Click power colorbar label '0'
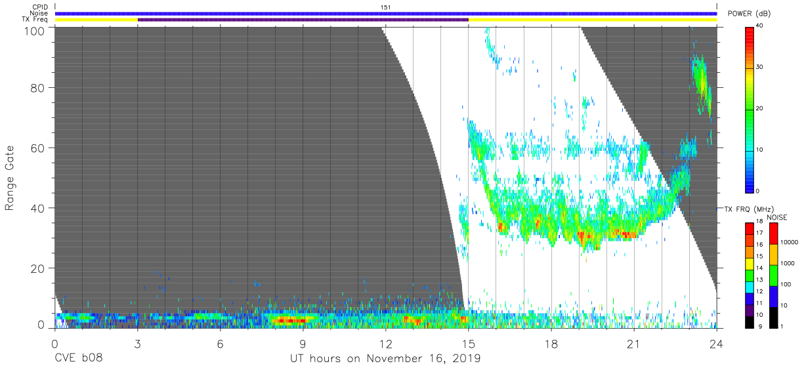 758,191
